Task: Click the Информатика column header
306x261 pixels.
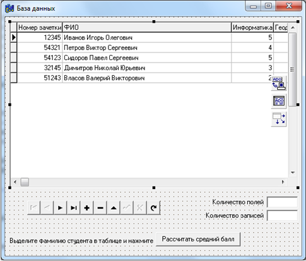Action: (x=252, y=27)
